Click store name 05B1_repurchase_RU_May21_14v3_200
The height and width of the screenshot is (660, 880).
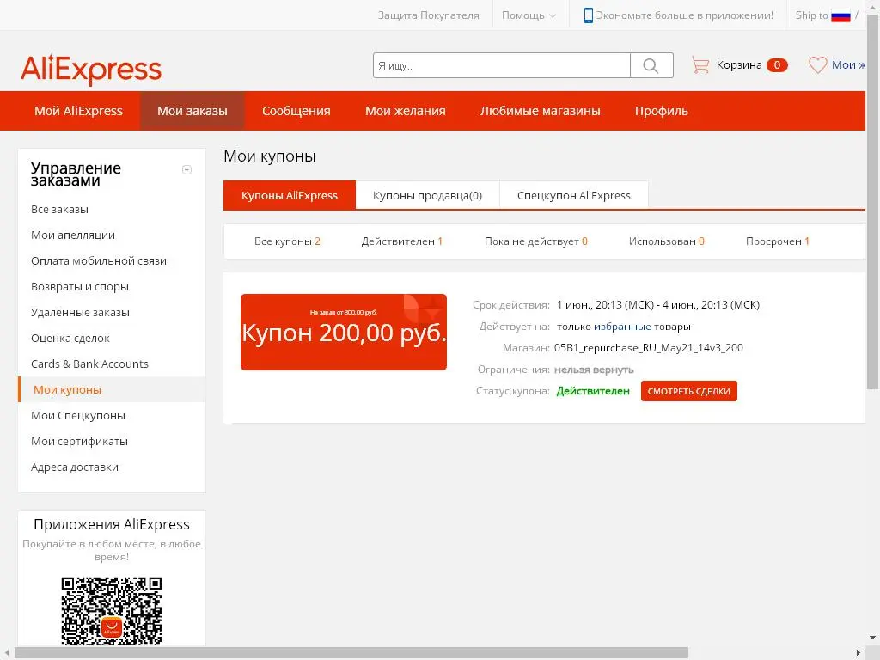[649, 348]
